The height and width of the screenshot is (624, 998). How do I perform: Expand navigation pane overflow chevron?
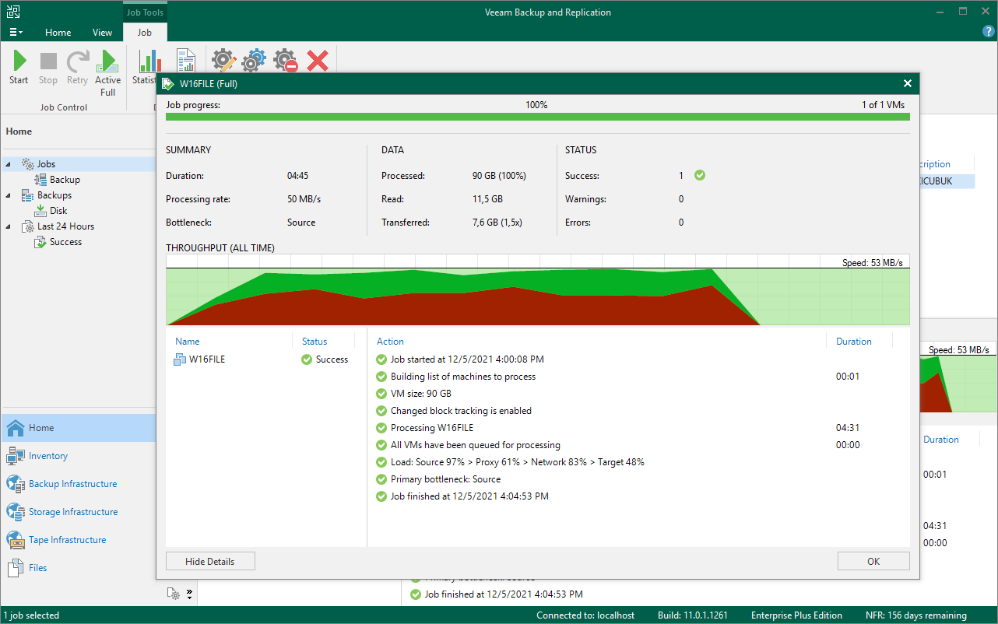point(189,595)
